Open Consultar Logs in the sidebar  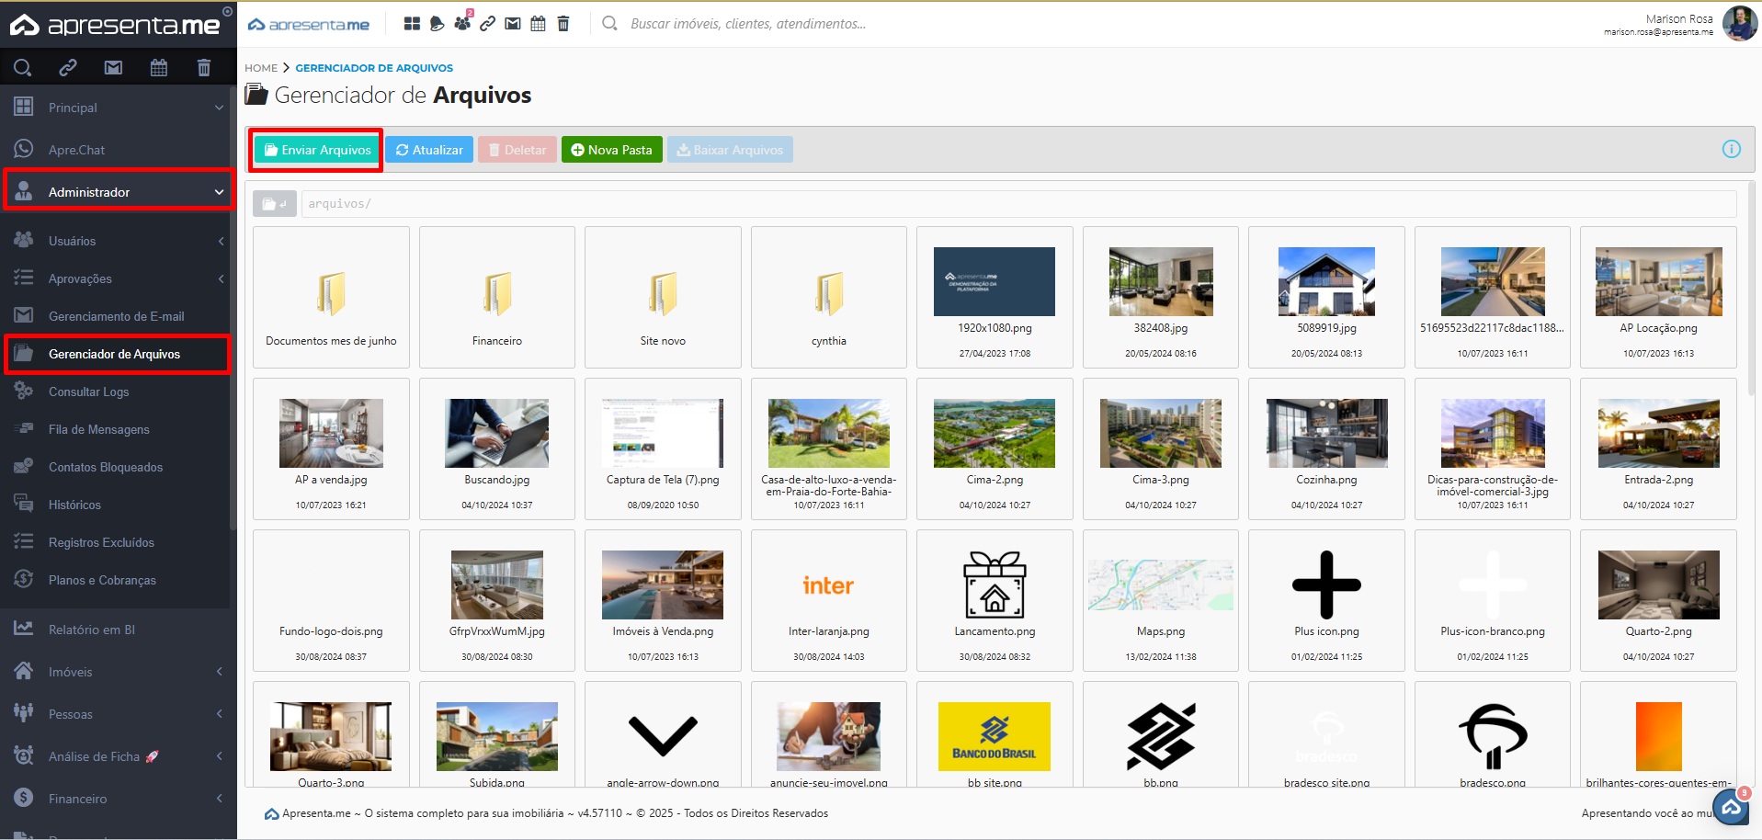(x=88, y=392)
